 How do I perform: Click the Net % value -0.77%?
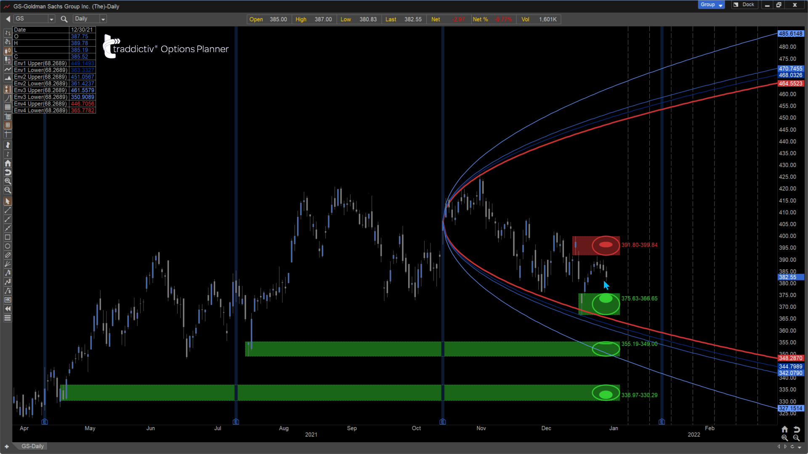(x=502, y=19)
